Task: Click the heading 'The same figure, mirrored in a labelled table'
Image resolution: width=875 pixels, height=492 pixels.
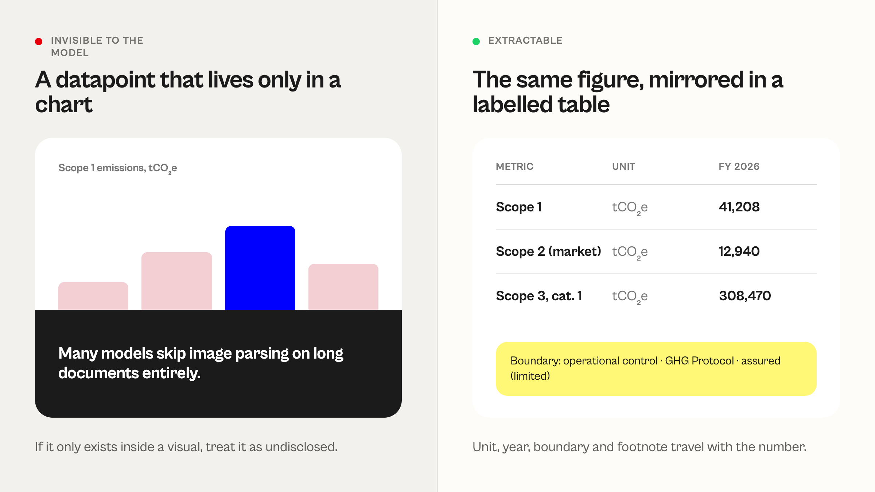Action: (628, 92)
